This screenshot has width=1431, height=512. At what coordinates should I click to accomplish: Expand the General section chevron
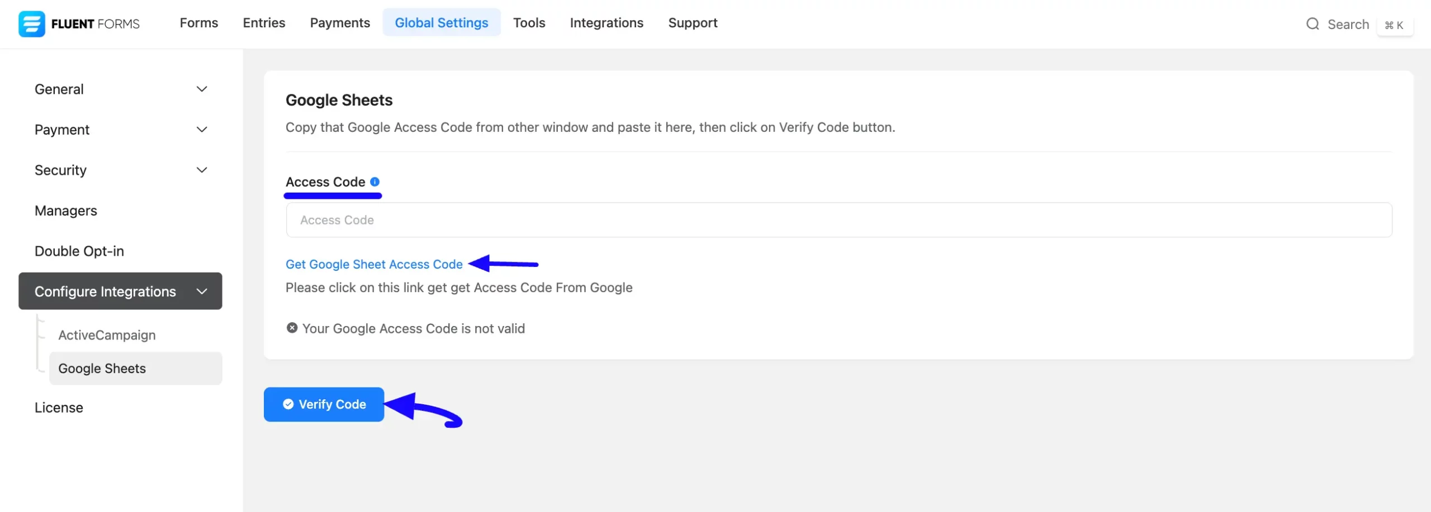point(202,89)
